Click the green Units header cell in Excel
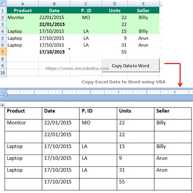The image size is (193, 193). click(115, 10)
